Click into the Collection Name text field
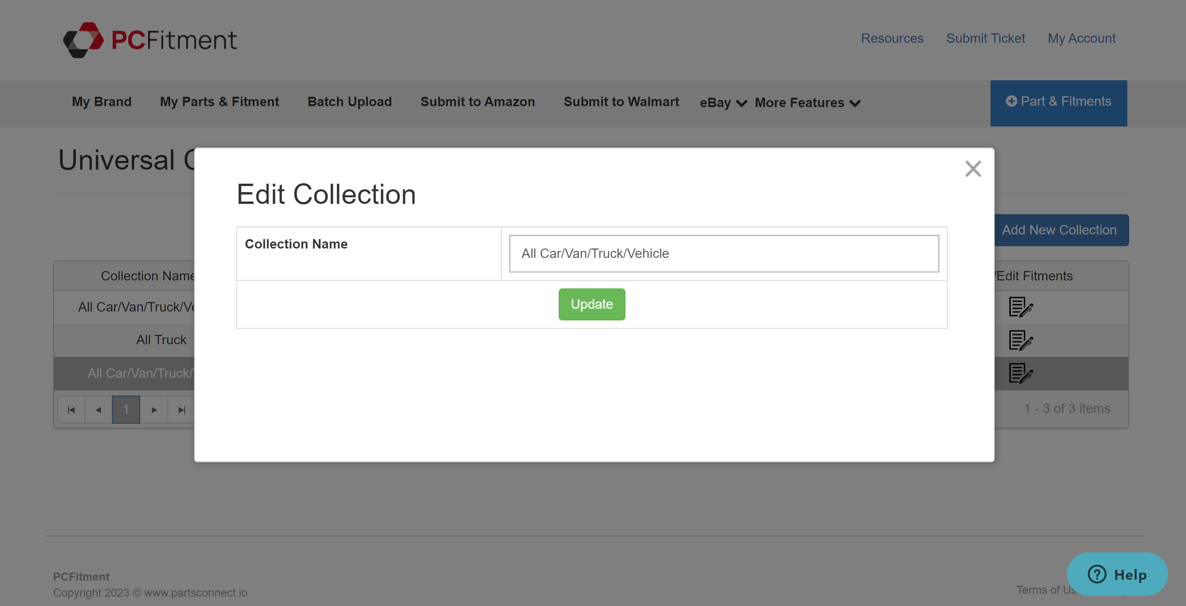The height and width of the screenshot is (606, 1186). 724,254
